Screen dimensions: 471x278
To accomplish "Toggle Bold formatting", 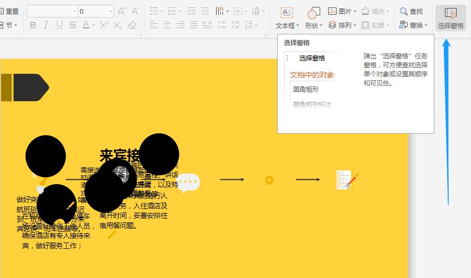I will coord(33,25).
